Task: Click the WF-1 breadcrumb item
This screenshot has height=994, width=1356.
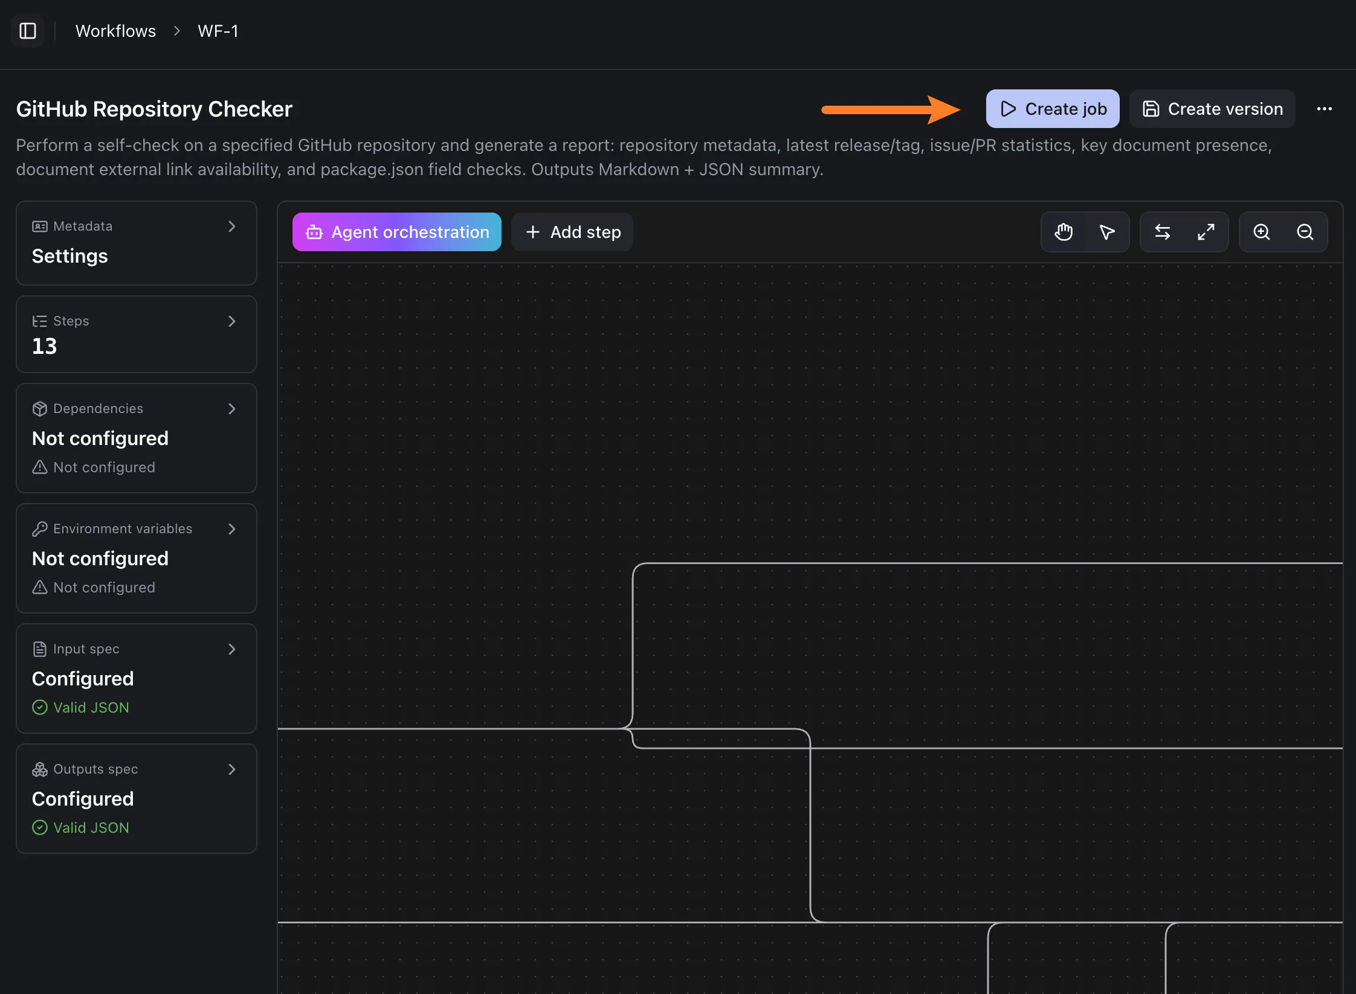Action: click(218, 31)
